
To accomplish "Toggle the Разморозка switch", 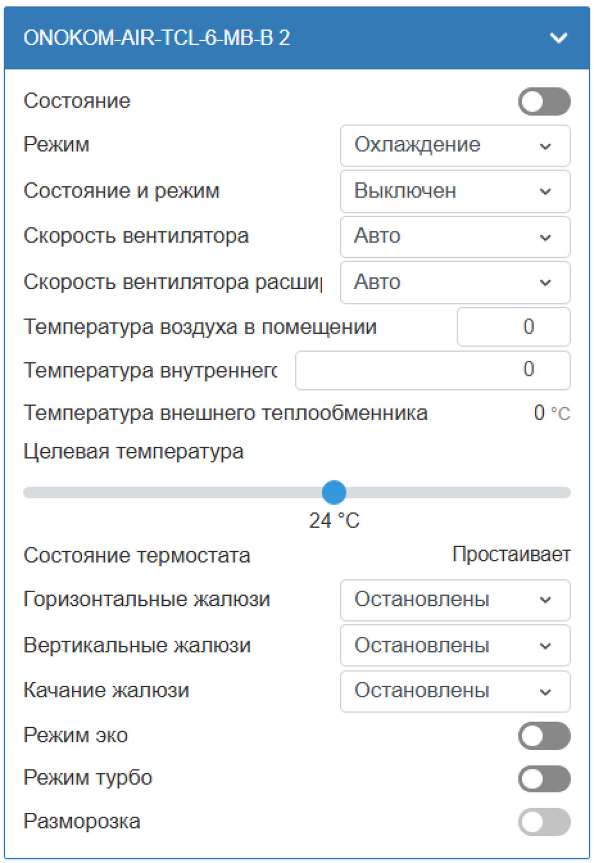I will [x=543, y=822].
